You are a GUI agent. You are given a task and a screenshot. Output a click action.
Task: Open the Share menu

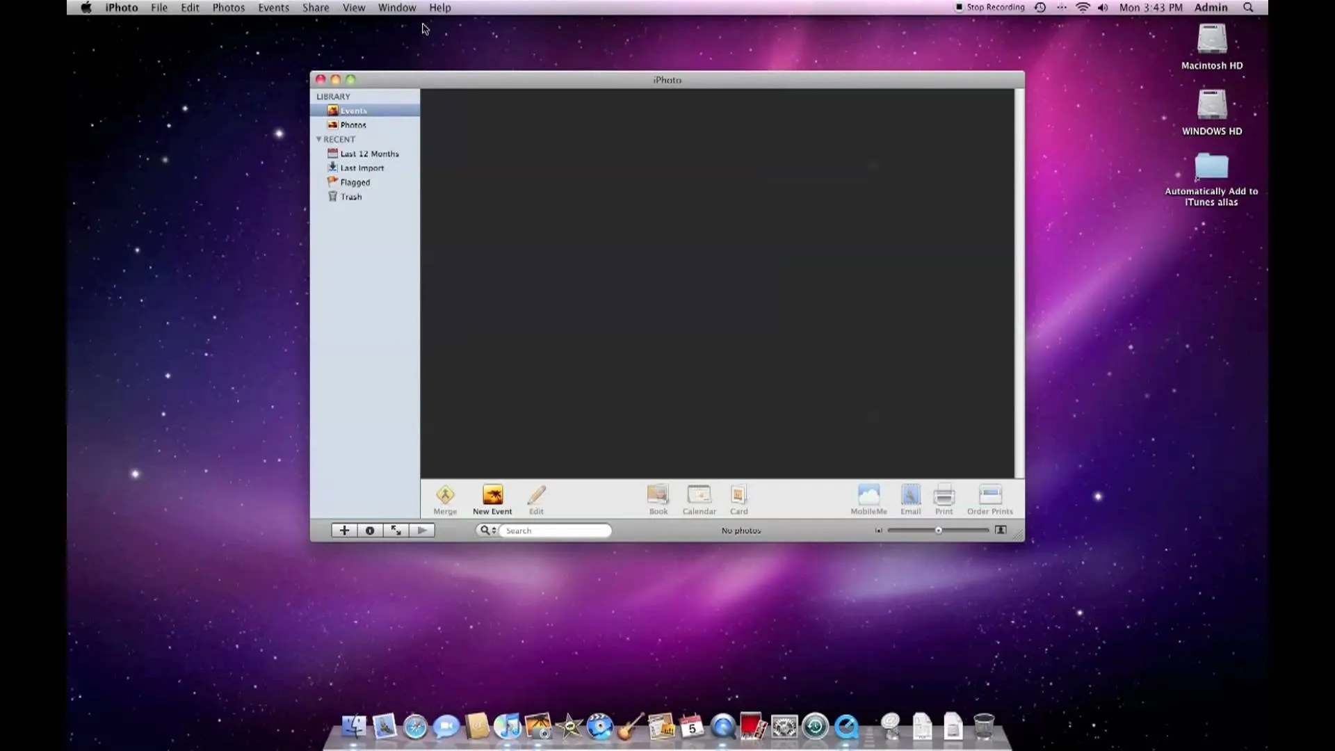[x=316, y=8]
